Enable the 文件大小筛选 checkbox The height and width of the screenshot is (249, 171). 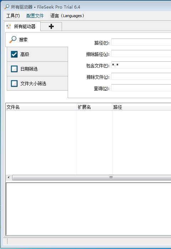click(x=14, y=83)
